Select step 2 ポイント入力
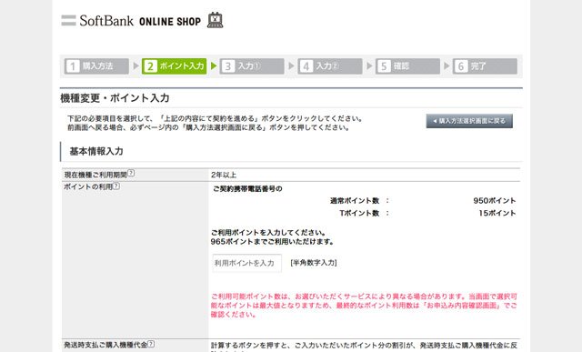The width and height of the screenshot is (582, 352). [x=174, y=66]
